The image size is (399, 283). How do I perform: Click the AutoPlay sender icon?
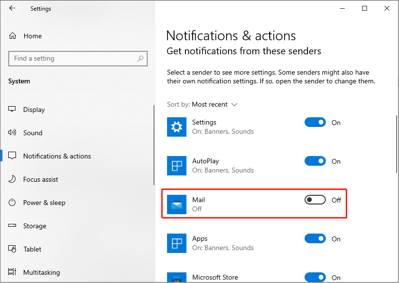(x=177, y=166)
